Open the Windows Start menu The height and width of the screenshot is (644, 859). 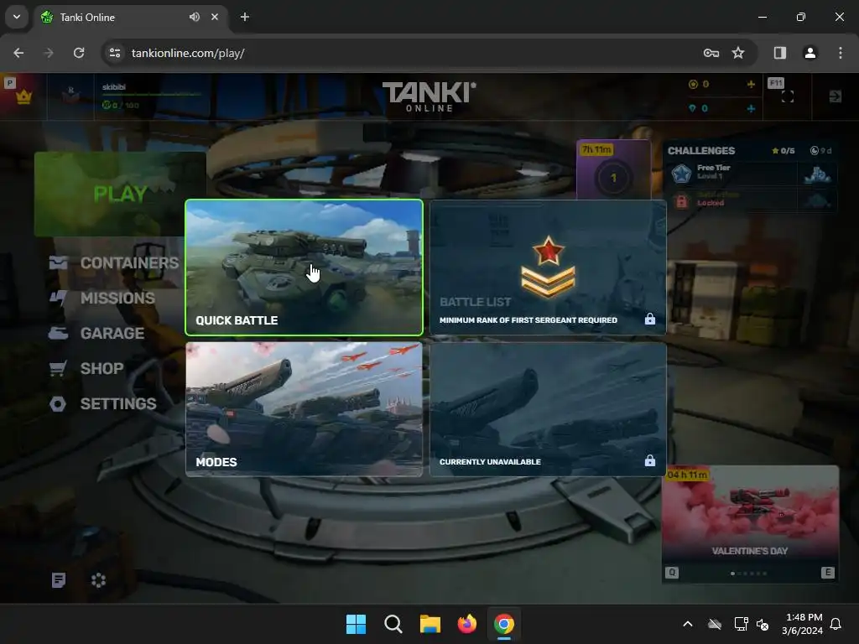tap(356, 624)
